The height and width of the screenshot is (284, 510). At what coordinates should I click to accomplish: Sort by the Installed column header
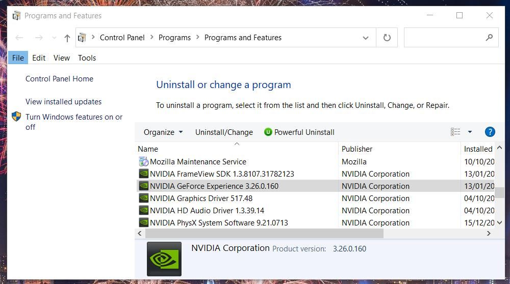click(478, 149)
